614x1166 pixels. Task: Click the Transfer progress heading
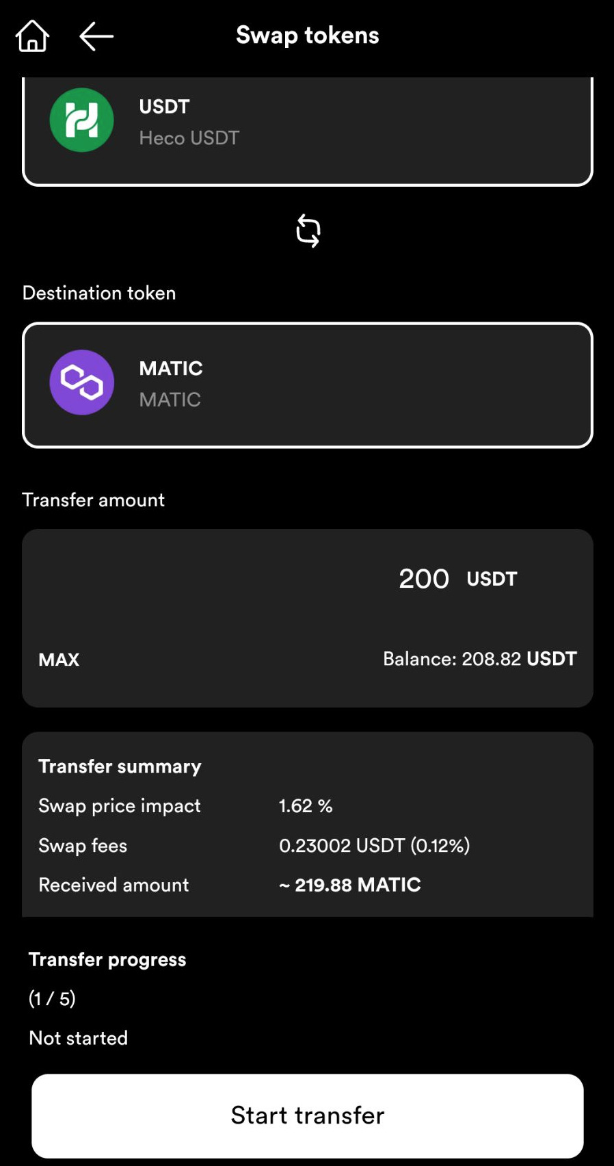pyautogui.click(x=107, y=959)
